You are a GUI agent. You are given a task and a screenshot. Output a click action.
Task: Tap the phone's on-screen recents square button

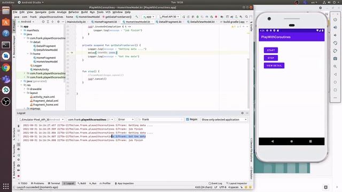310,141
